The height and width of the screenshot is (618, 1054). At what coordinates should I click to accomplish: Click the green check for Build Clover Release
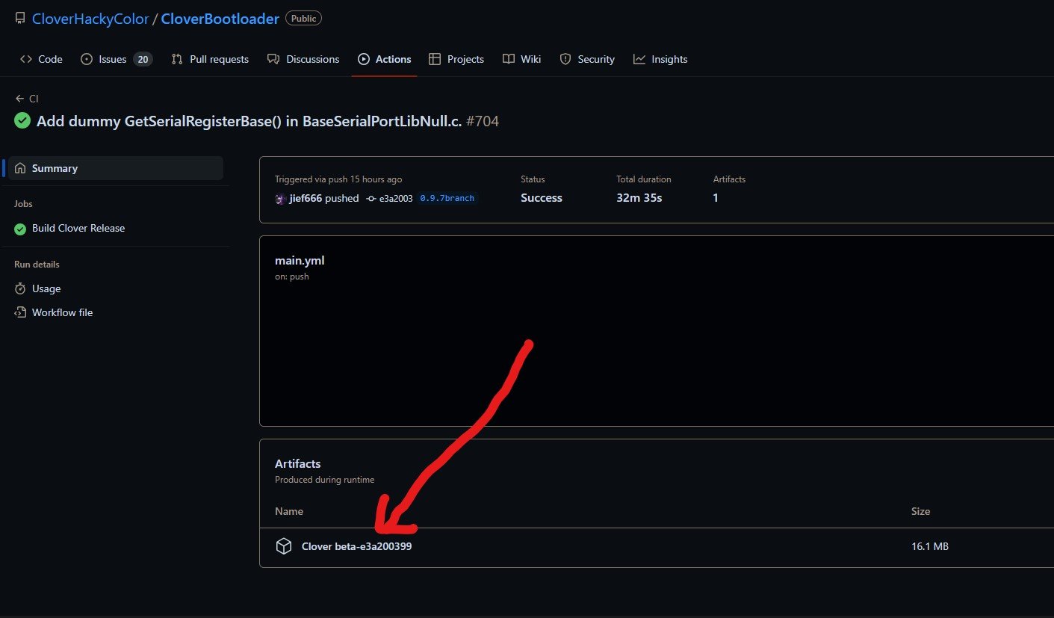(20, 229)
